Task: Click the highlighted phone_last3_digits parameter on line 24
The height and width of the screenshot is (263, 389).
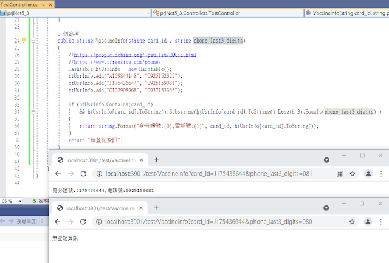Action: 218,41
